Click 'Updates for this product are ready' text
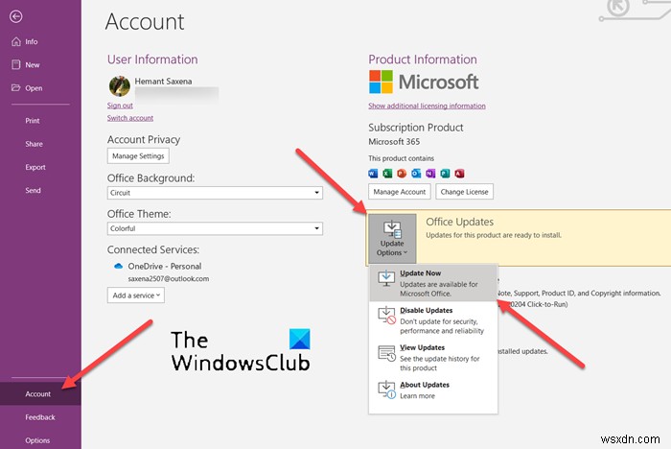Image resolution: width=671 pixels, height=449 pixels. (x=494, y=235)
